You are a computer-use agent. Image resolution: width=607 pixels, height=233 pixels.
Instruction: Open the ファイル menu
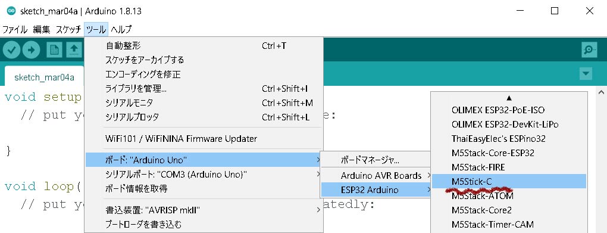coord(15,29)
